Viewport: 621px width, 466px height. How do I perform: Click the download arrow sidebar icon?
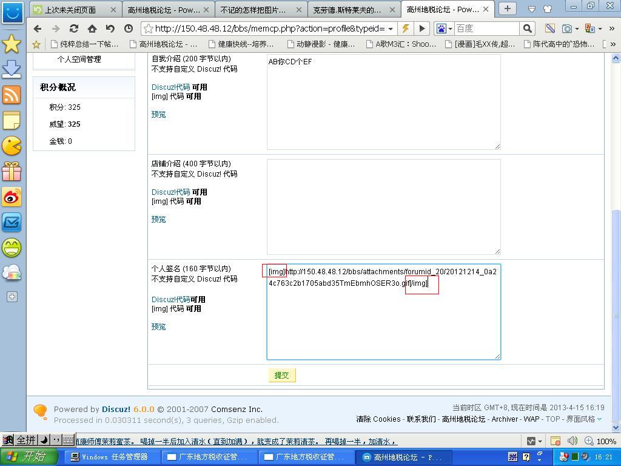tap(12, 69)
